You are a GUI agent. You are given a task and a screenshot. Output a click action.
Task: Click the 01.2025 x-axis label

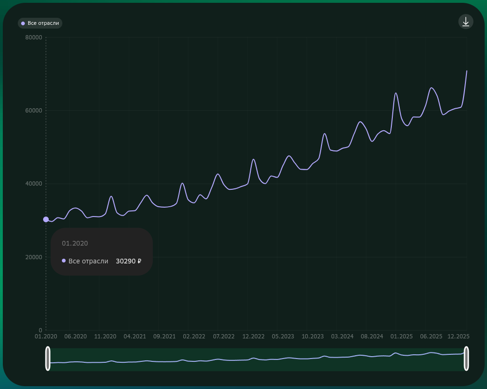(x=402, y=337)
